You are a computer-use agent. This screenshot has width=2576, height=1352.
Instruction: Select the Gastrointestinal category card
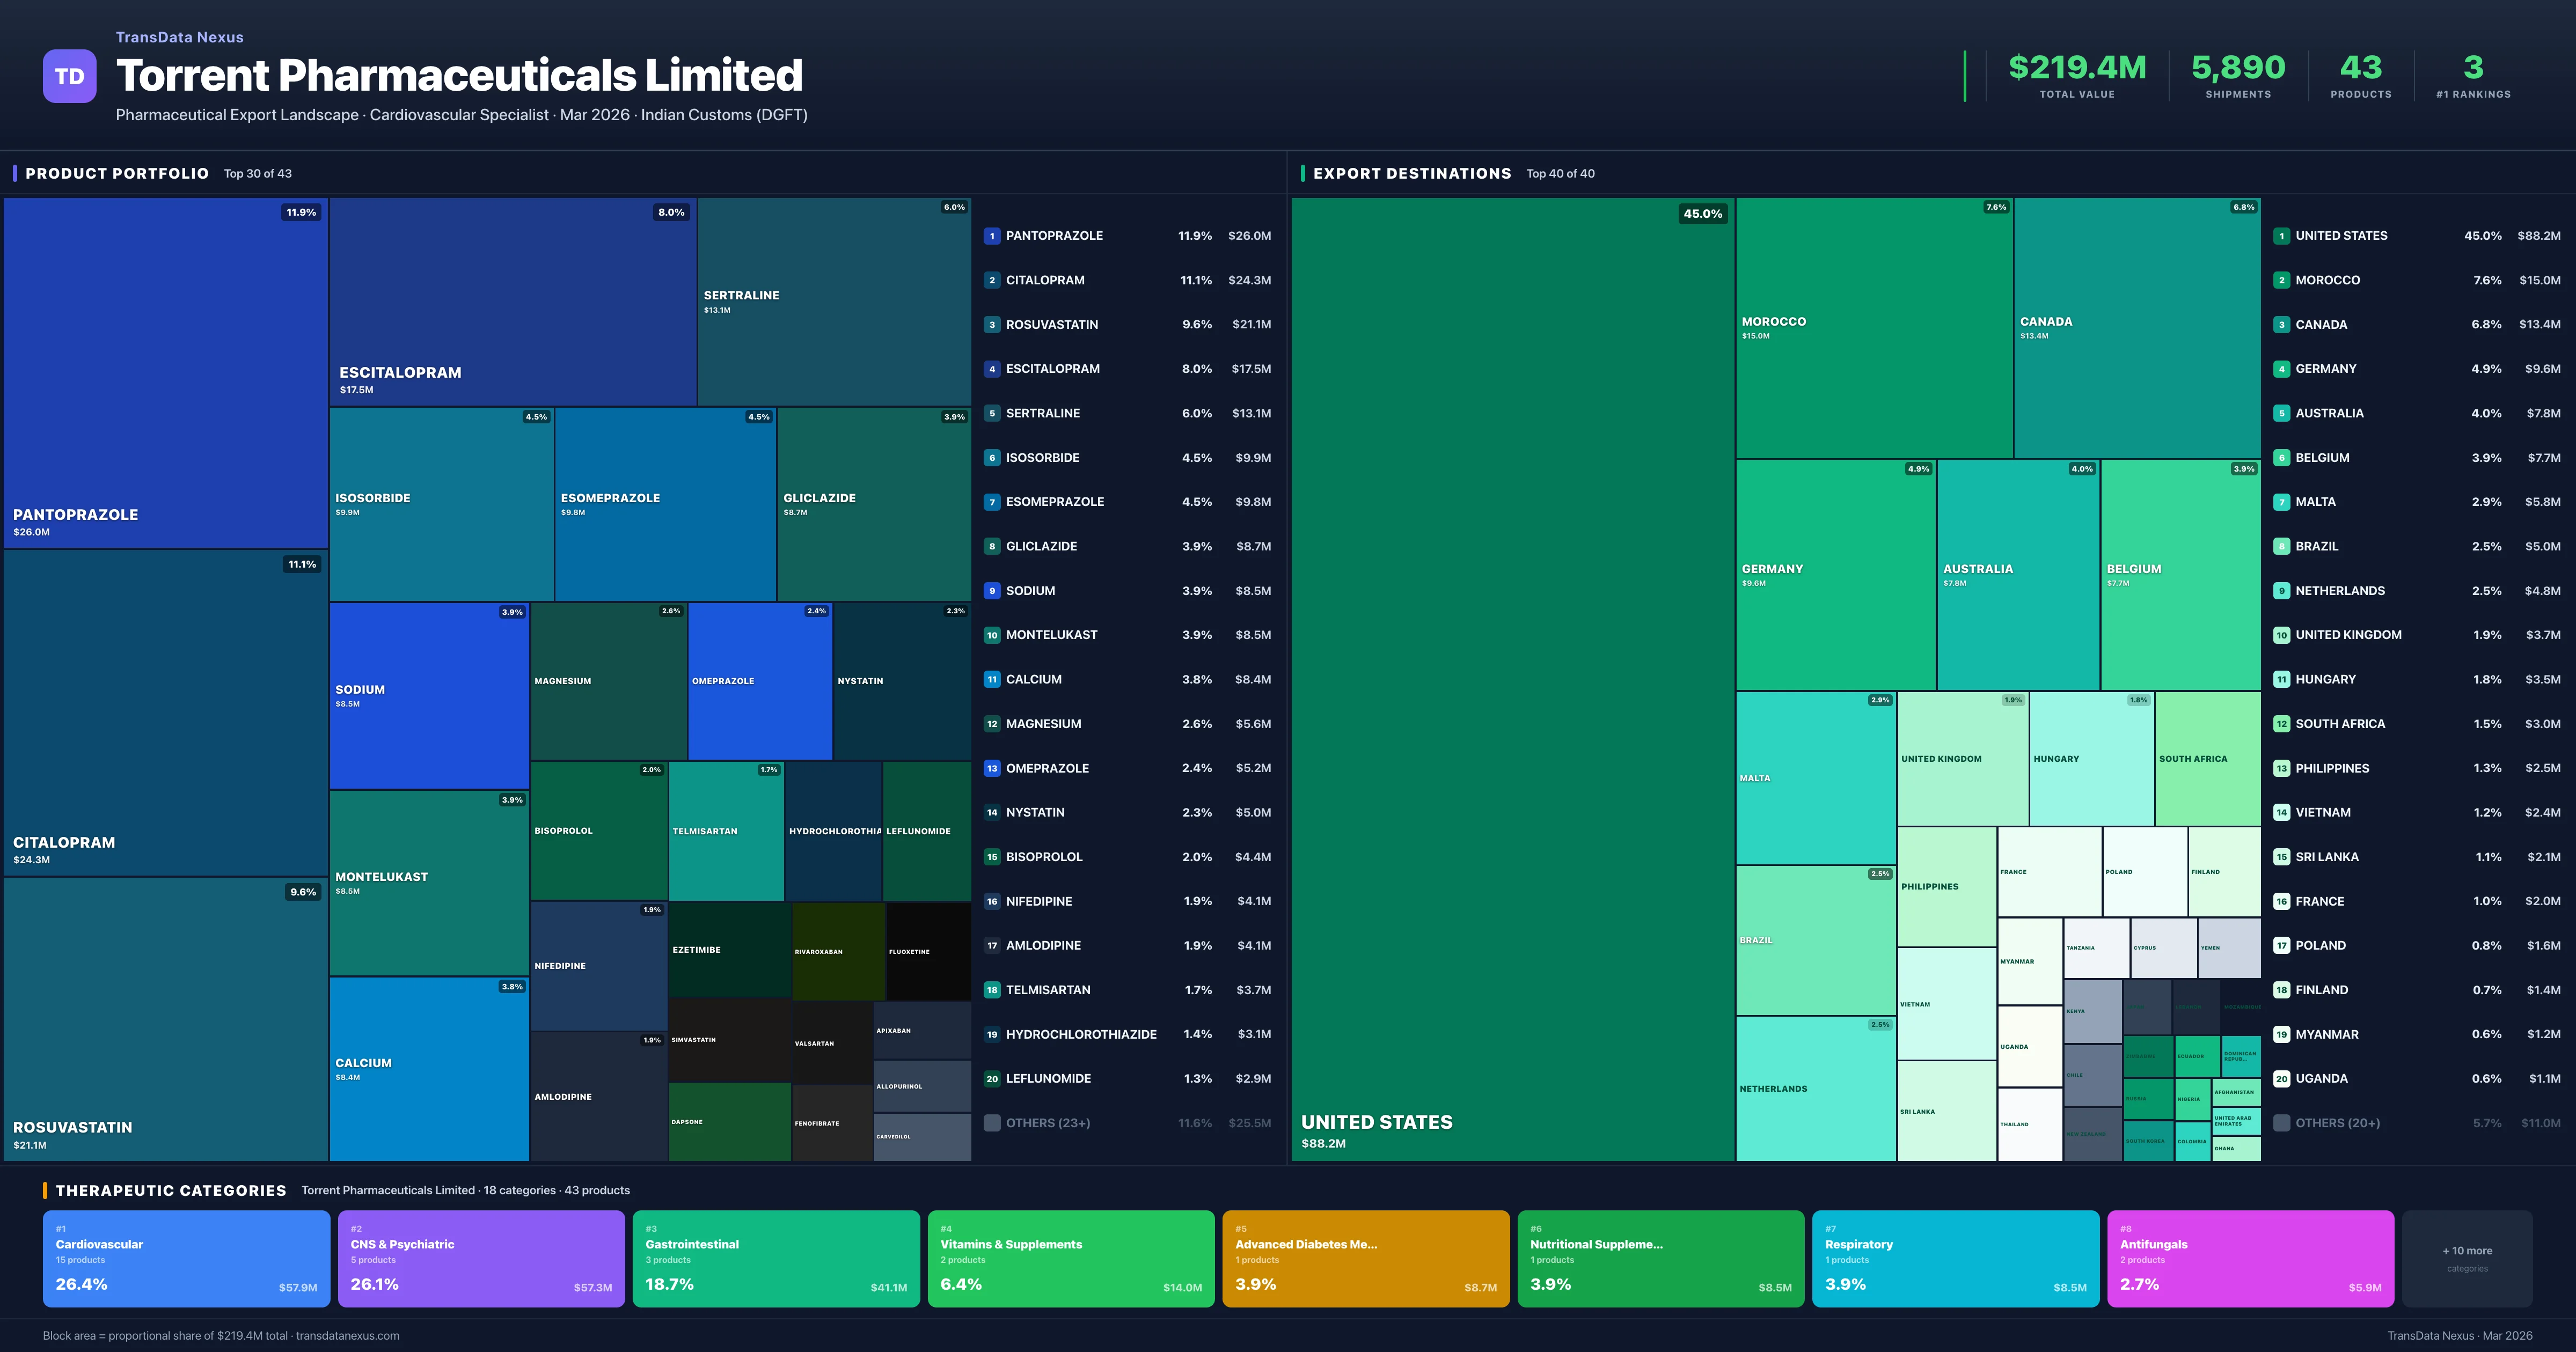click(x=776, y=1258)
